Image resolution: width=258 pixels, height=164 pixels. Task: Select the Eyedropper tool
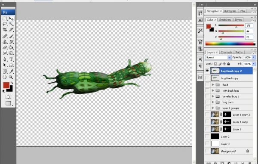(x=11, y=71)
